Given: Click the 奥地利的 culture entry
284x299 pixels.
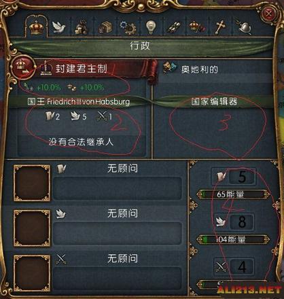Looking at the screenshot, I should [x=199, y=69].
